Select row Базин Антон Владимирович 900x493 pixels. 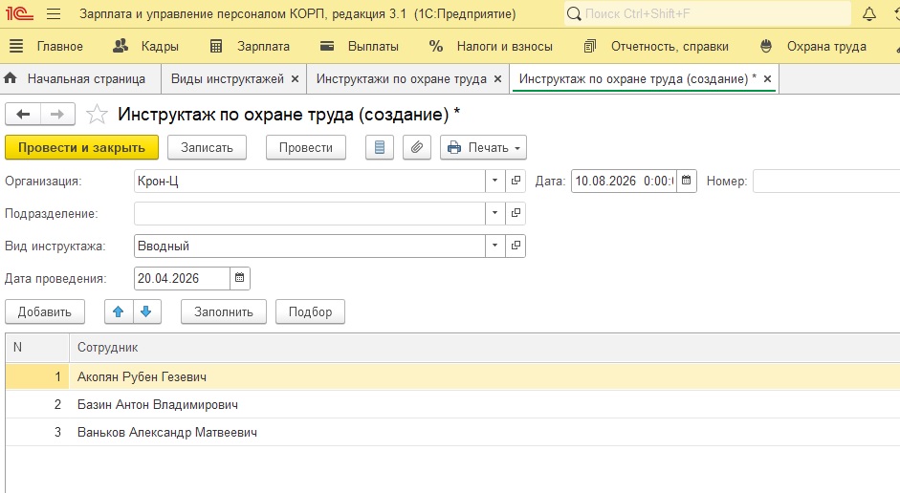click(453, 405)
